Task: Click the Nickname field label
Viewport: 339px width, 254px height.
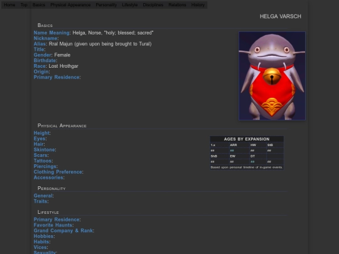Action: click(x=45, y=38)
